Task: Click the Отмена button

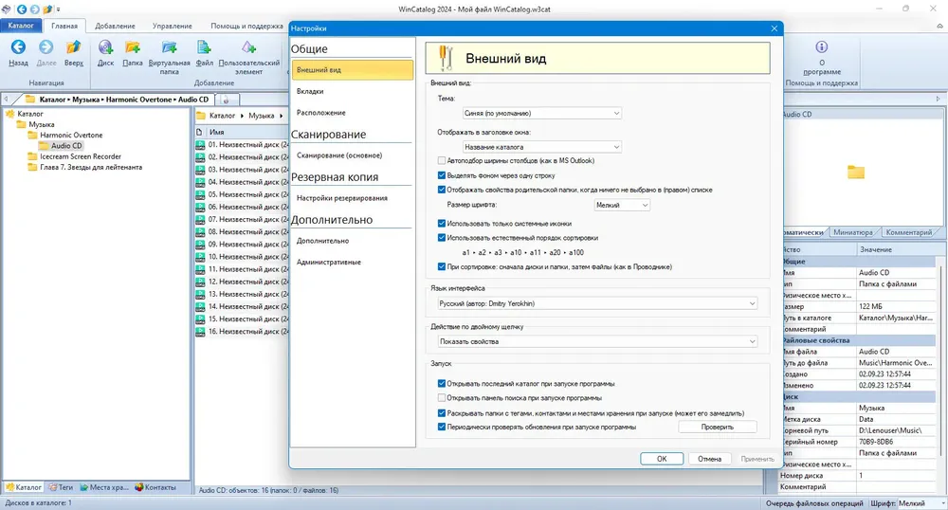Action: (x=709, y=459)
